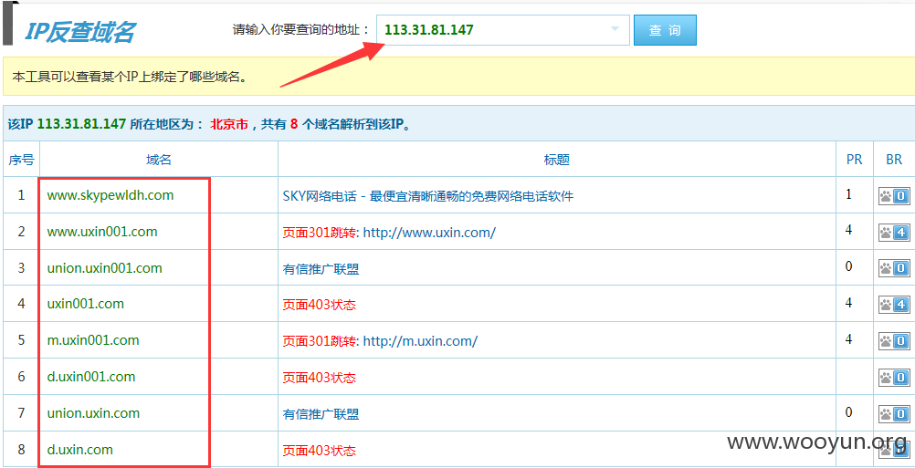
Task: Click Baidu rank icon for union.uxin.com
Action: (894, 414)
